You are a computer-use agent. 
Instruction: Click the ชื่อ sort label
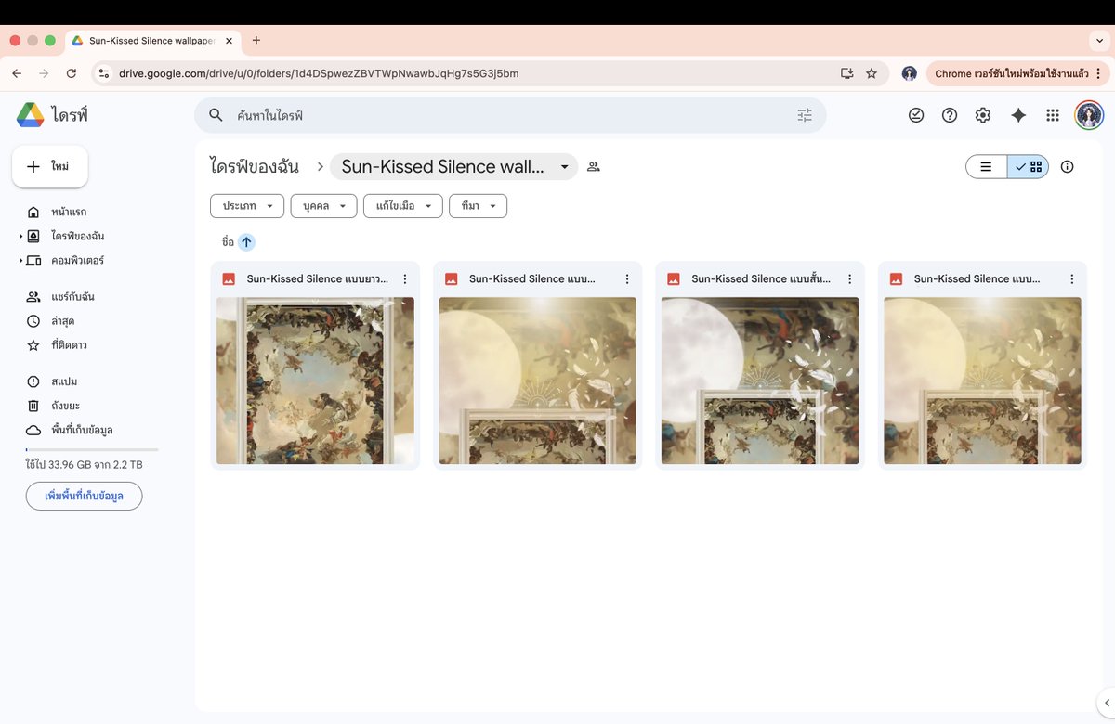[x=228, y=241]
